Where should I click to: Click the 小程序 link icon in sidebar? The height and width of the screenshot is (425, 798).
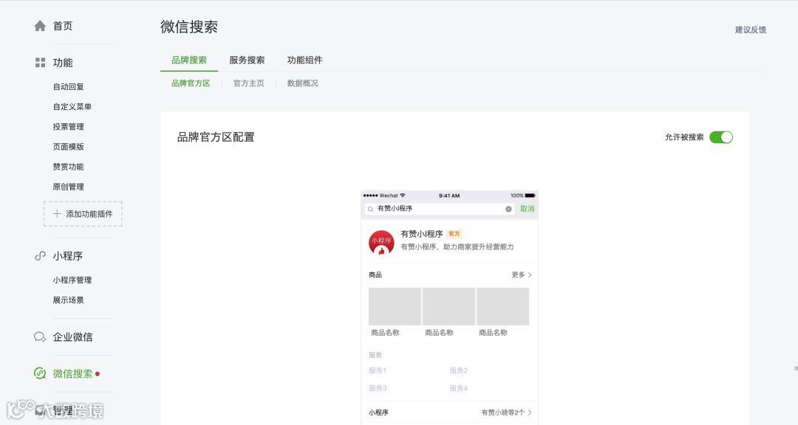[40, 256]
